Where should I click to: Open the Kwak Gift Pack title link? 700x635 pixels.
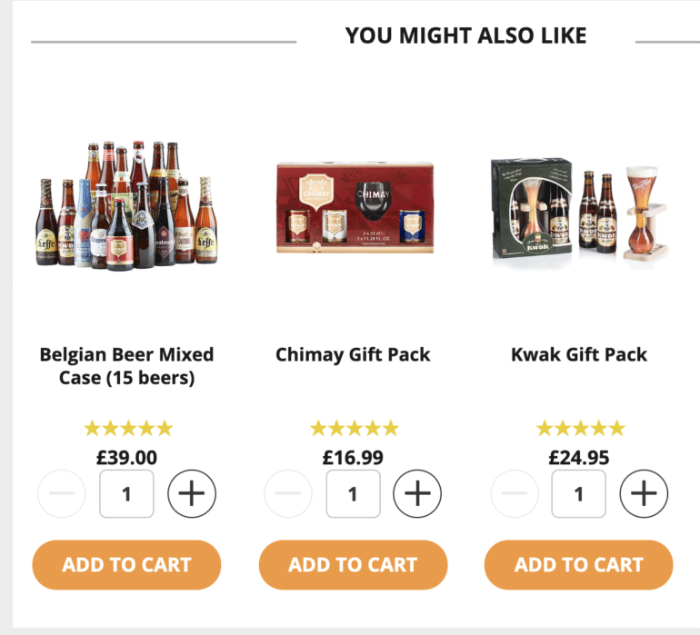click(578, 354)
